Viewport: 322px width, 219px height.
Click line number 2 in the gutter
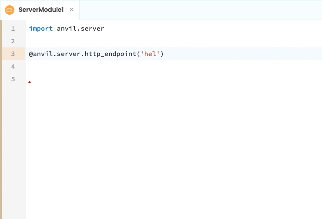(13, 41)
